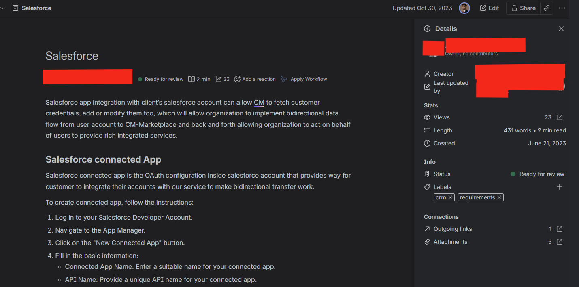This screenshot has width=579, height=287.
Task: Click the API Name bullet item
Action: [161, 279]
